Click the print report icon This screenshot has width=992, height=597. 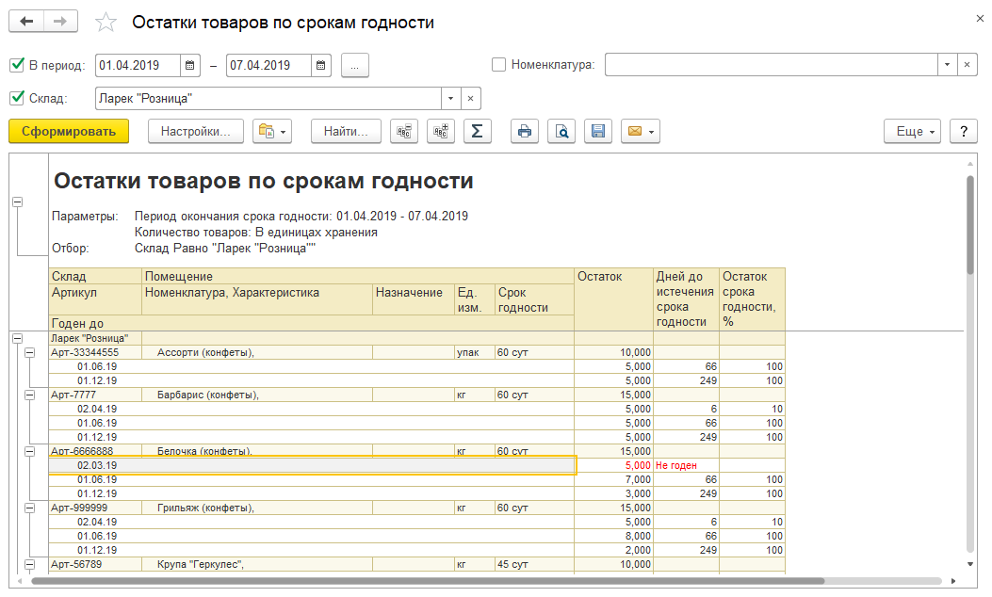(525, 132)
